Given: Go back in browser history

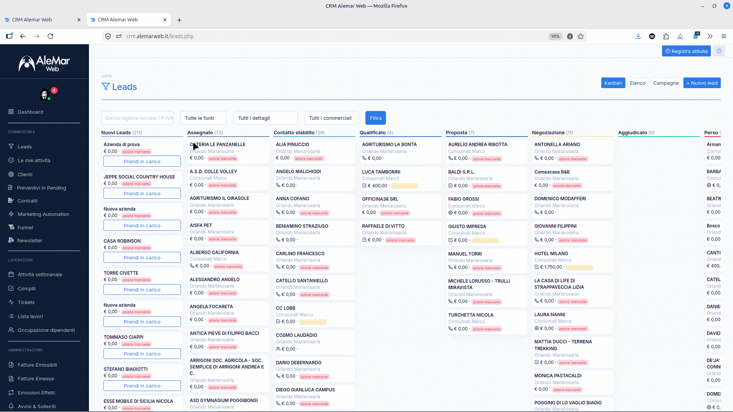Looking at the screenshot, I should (x=23, y=36).
